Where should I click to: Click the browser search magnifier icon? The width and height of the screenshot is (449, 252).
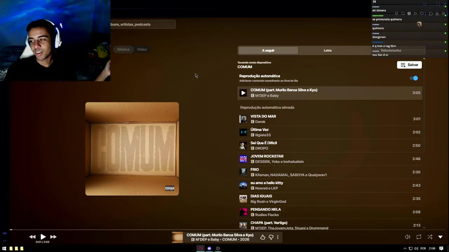pyautogui.click(x=425, y=5)
